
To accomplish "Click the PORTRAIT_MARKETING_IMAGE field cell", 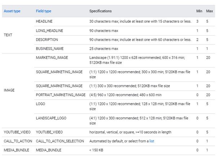I will tap(61, 95).
